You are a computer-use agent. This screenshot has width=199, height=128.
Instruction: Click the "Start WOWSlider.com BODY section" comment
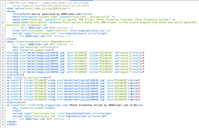(x=43, y=44)
